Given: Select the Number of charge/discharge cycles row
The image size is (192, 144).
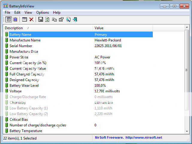Looking at the screenshot, I should [78, 125].
